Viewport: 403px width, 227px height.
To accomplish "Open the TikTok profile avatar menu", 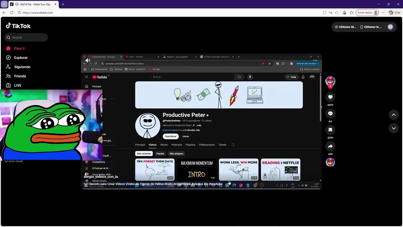I will coord(390,27).
